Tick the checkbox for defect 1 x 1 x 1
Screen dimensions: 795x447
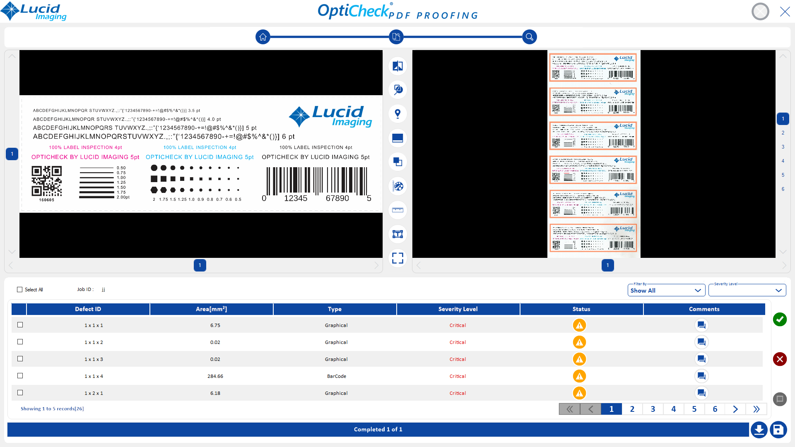[x=20, y=325]
